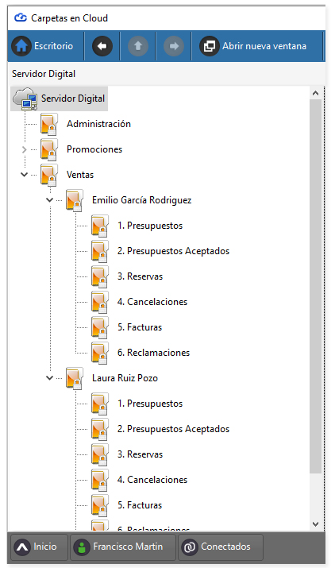Open a new window via Abrir nueva ventana icon
Image resolution: width=335 pixels, height=568 pixels.
pos(210,46)
